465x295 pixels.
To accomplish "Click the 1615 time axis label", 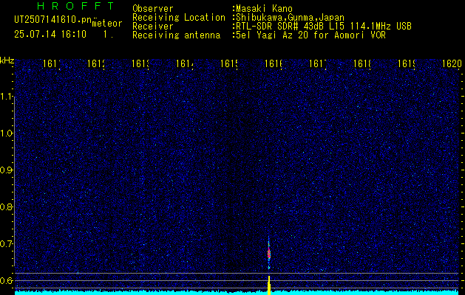I will point(229,64).
